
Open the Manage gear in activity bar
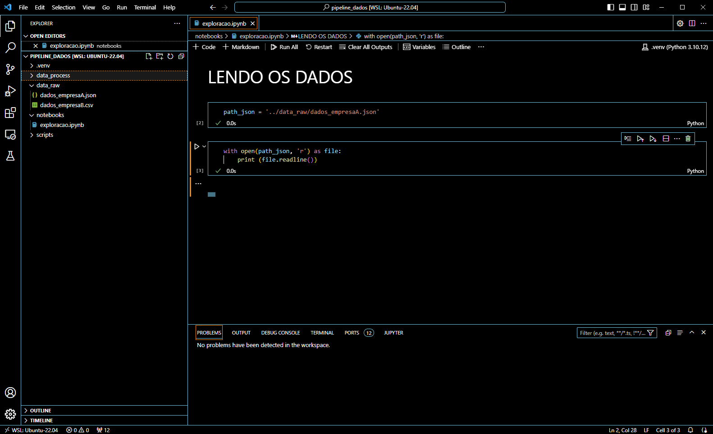click(10, 414)
